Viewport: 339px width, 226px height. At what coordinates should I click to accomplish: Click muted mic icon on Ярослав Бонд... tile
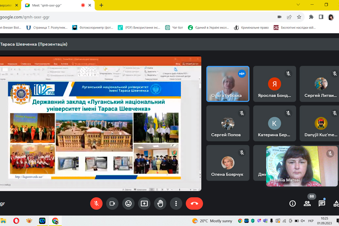pyautogui.click(x=289, y=74)
